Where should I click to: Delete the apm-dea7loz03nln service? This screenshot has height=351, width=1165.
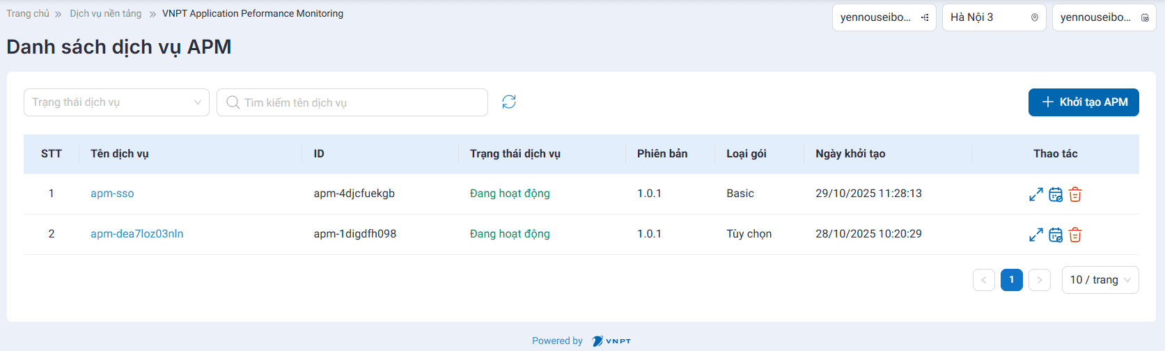click(1075, 235)
